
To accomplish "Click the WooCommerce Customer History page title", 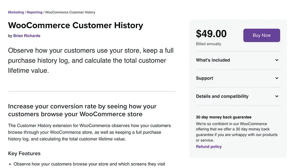I will pos(75,26).
